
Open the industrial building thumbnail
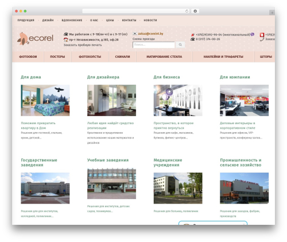[x=244, y=188]
